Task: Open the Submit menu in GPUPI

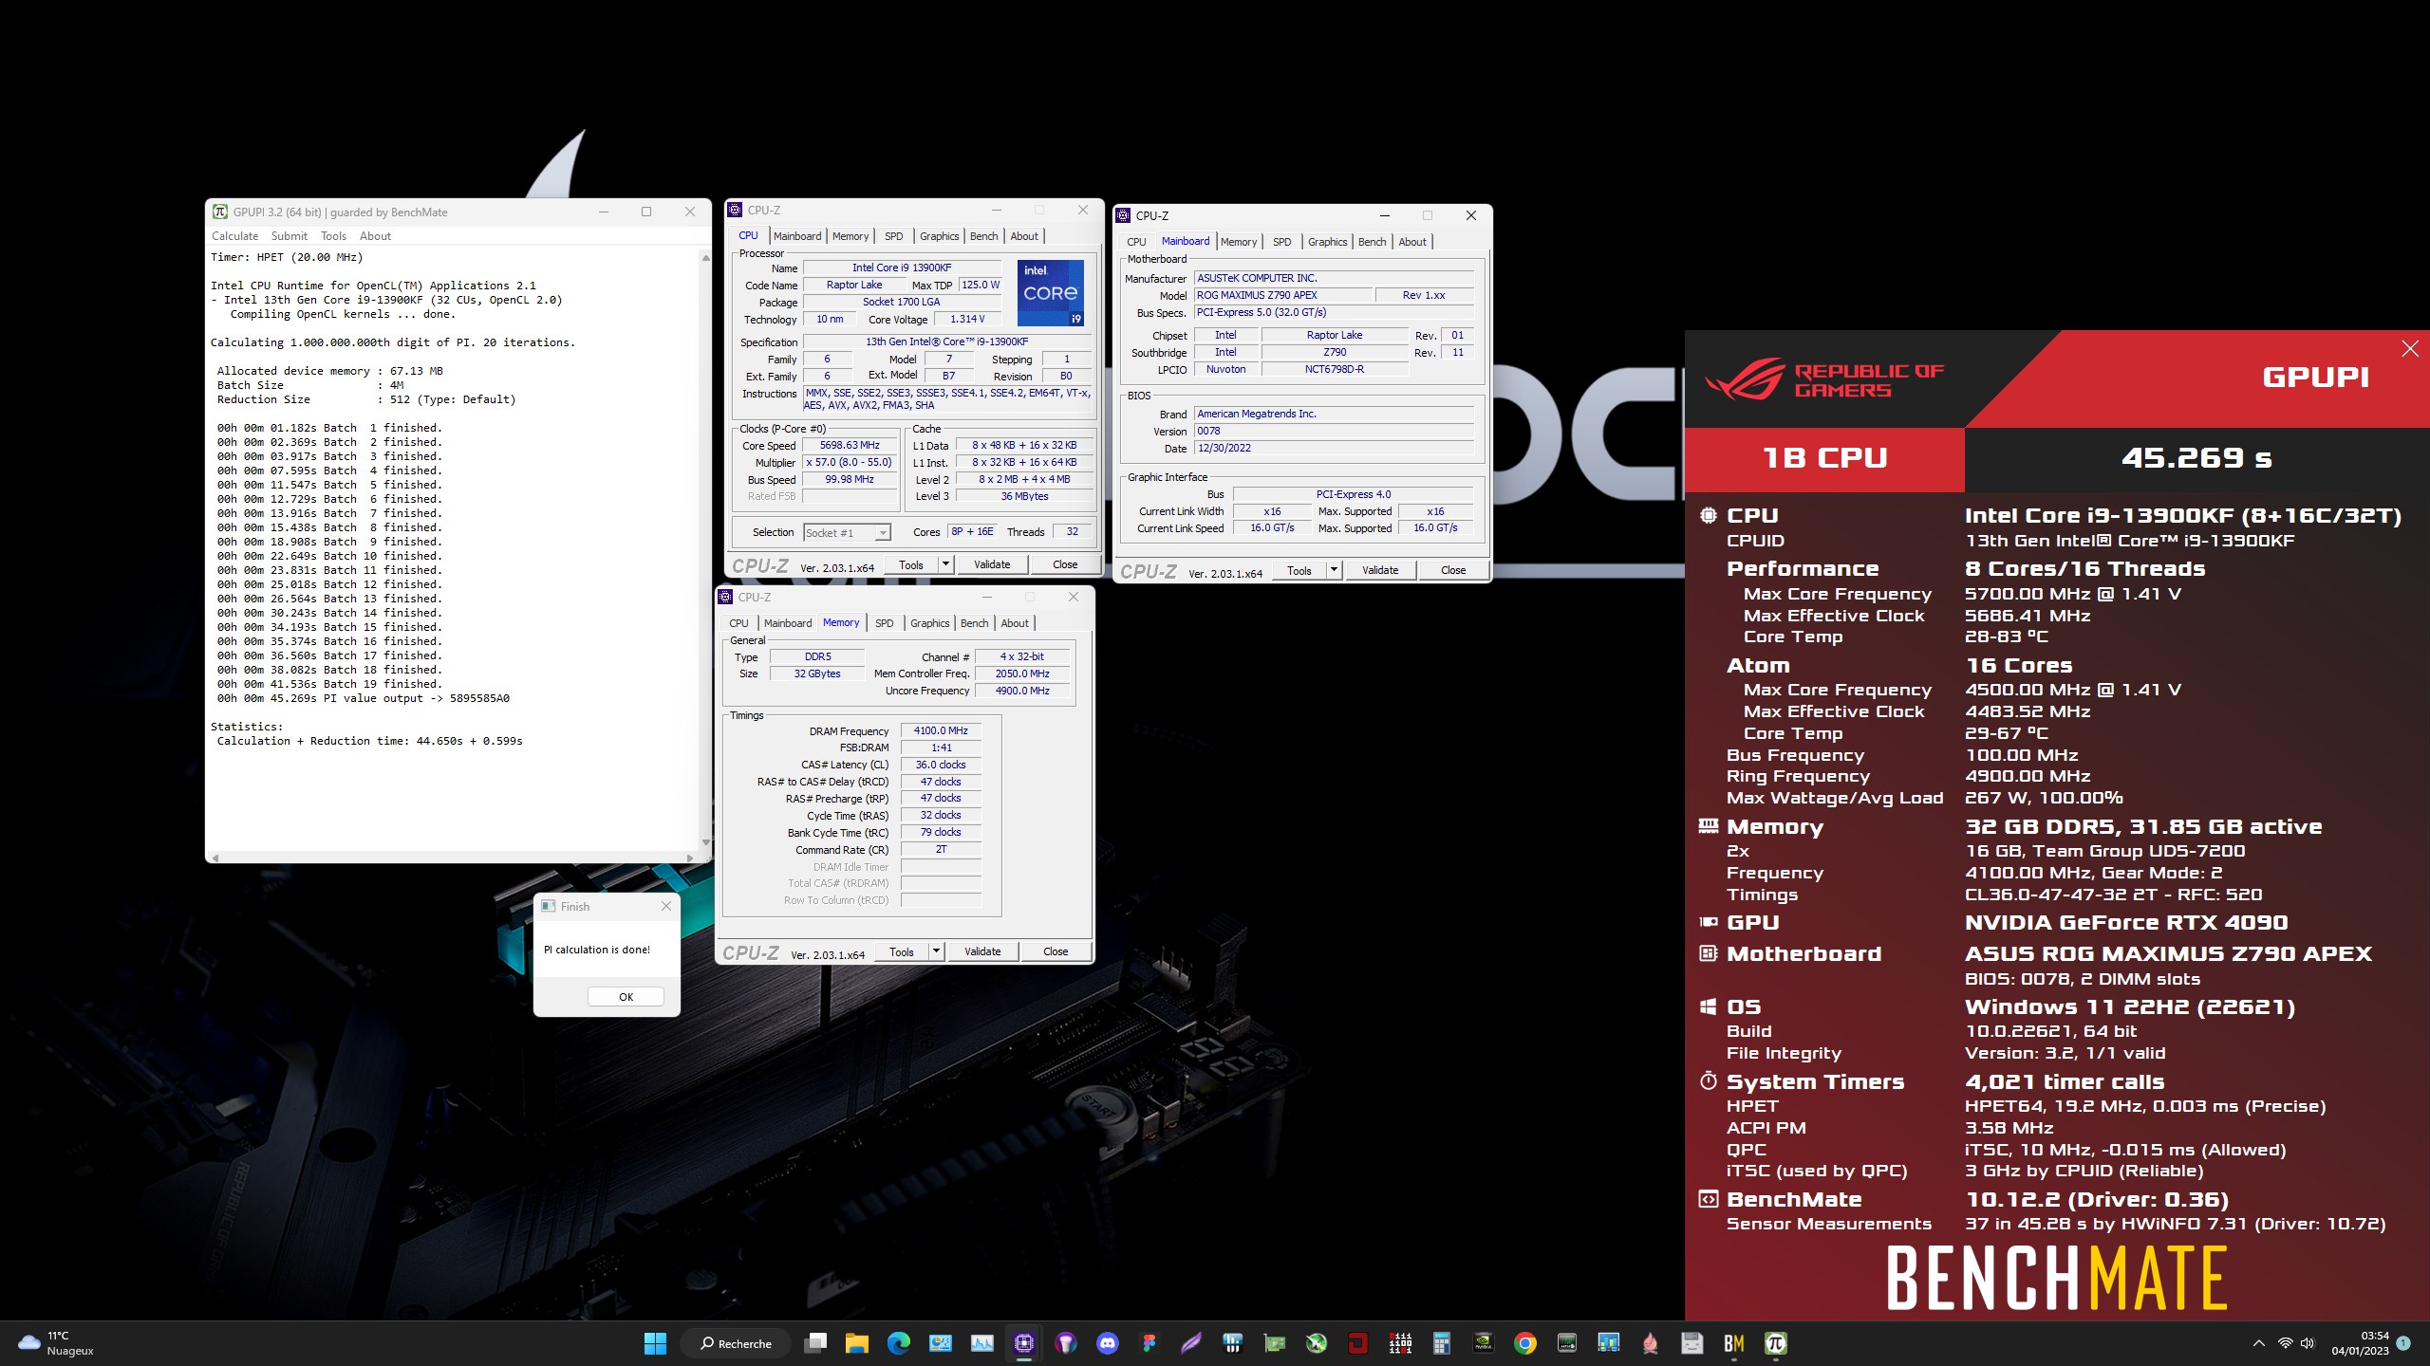Action: [289, 236]
